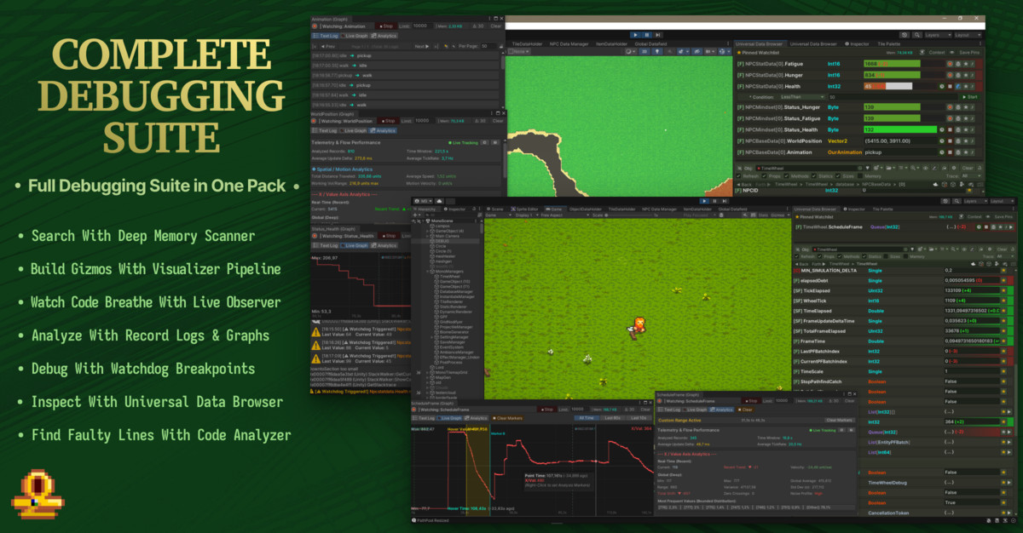
Task: Open Tile Palette tab in upper editor
Action: click(889, 44)
